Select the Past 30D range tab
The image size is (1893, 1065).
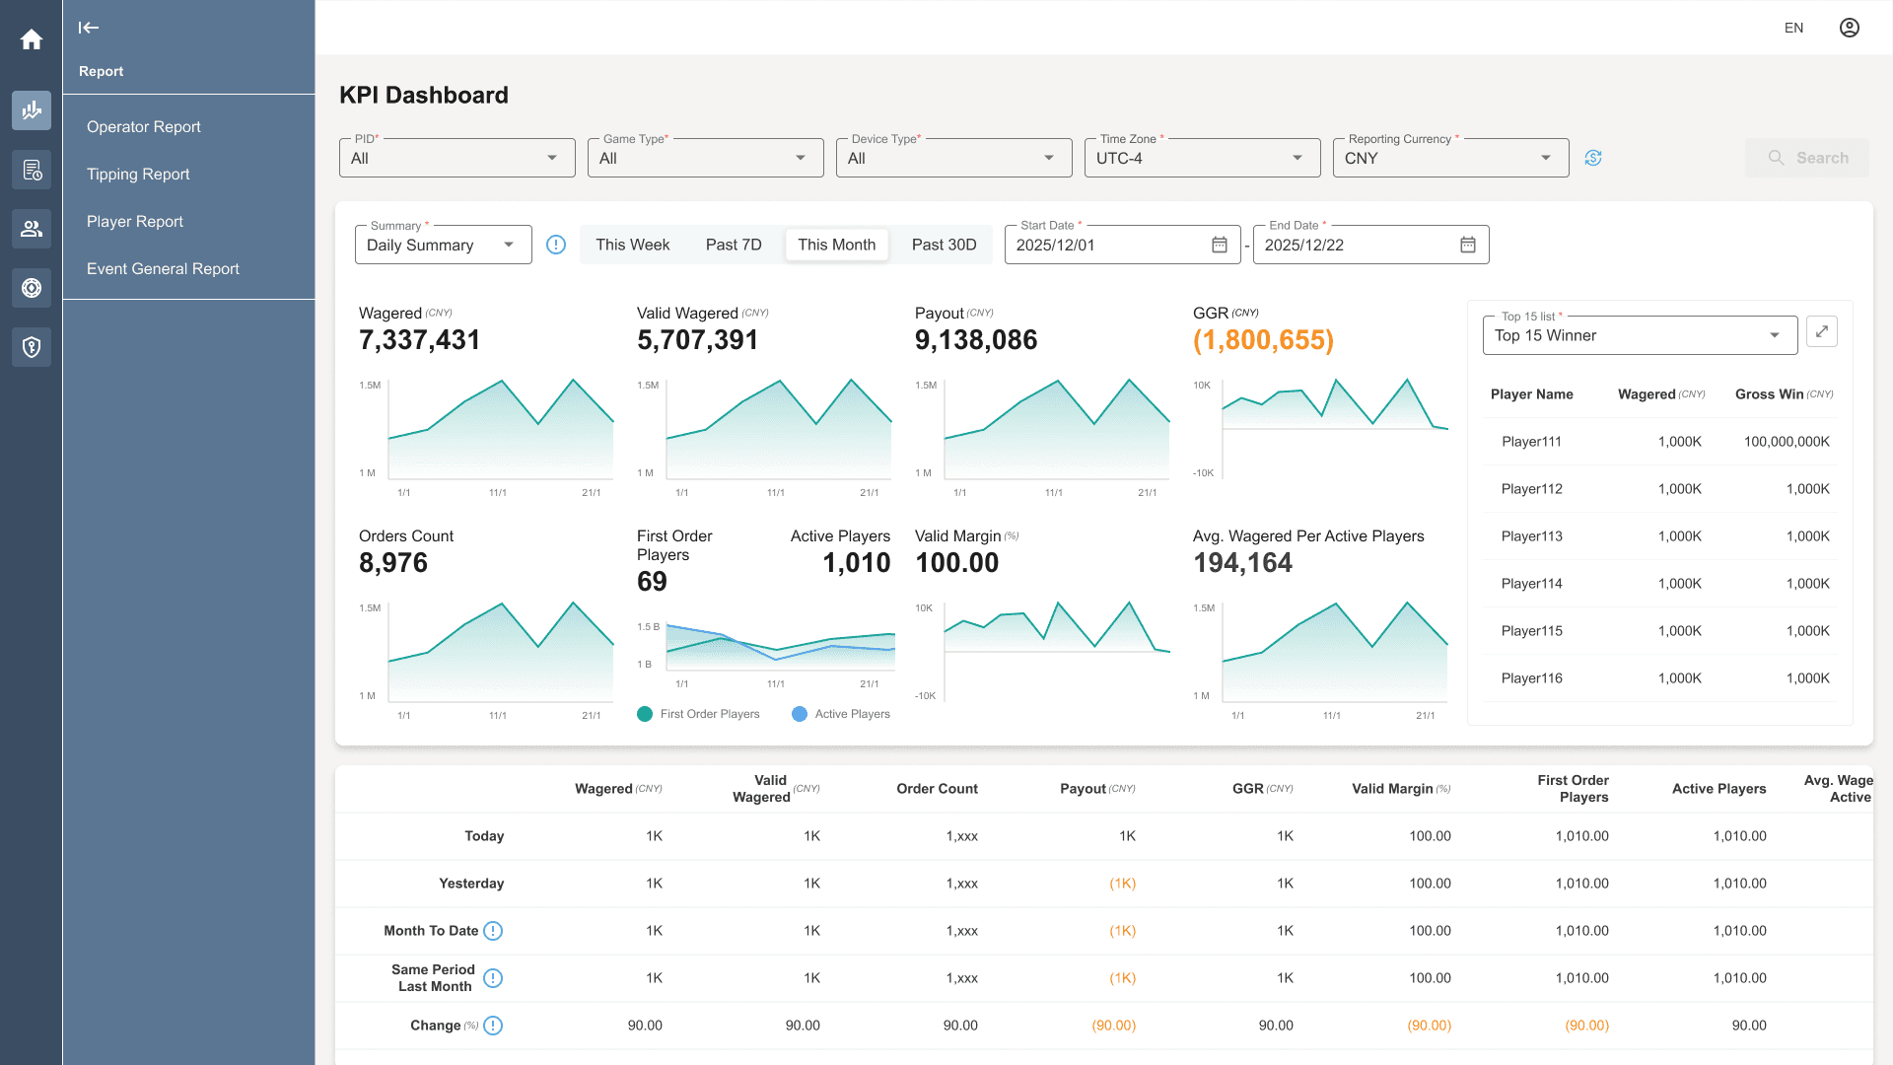click(x=945, y=245)
